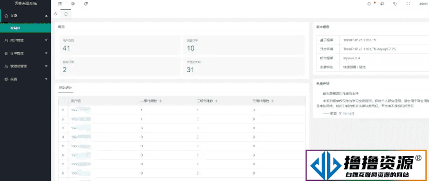Image resolution: width=429 pixels, height=181 pixels.
Task: Click the tag note icon in header
Action: [x=395, y=3]
